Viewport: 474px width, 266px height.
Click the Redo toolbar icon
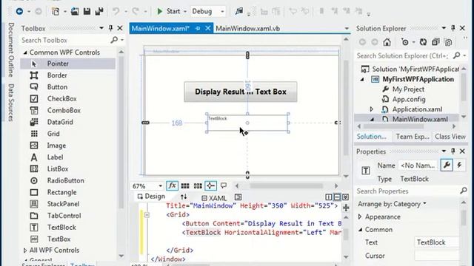tap(135, 12)
